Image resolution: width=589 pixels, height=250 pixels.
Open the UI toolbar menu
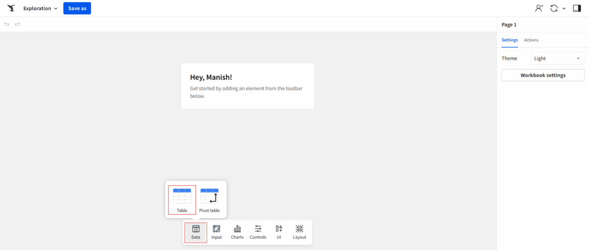279,232
